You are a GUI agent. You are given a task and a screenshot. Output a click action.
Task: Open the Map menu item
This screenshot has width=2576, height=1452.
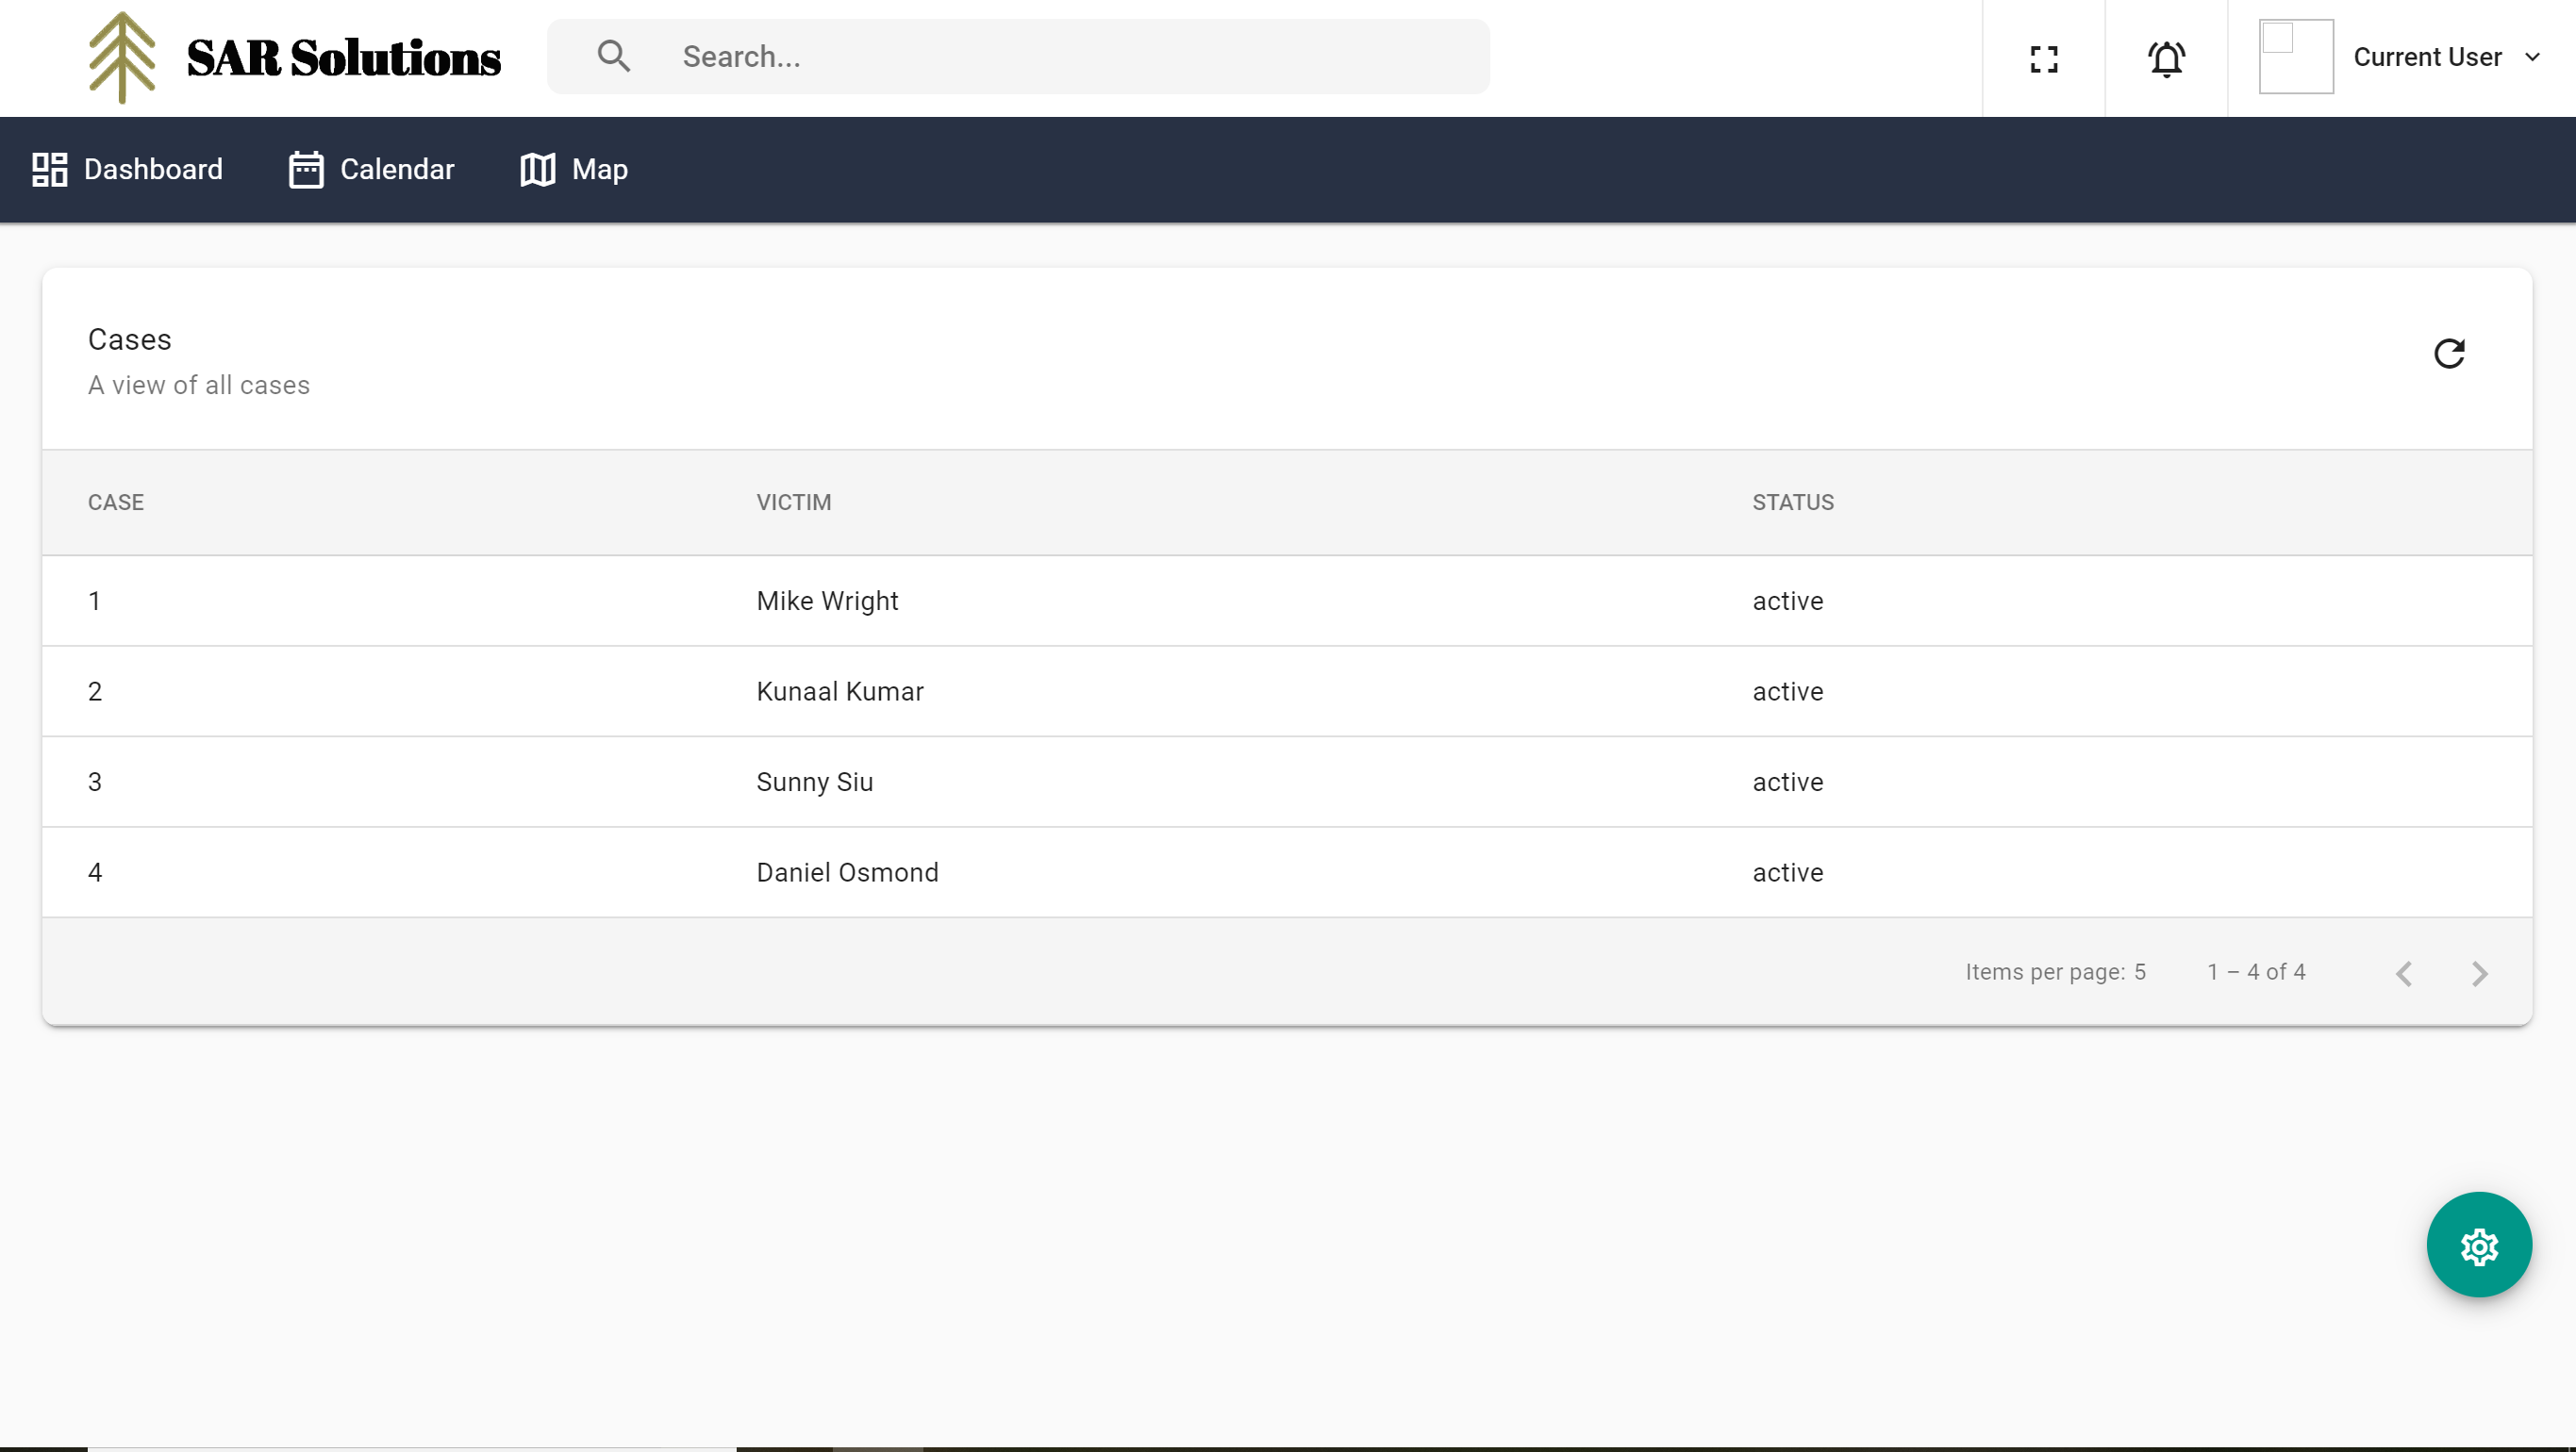click(x=599, y=170)
